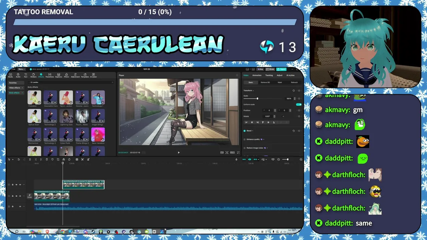Open the Text panel icon

(26, 75)
